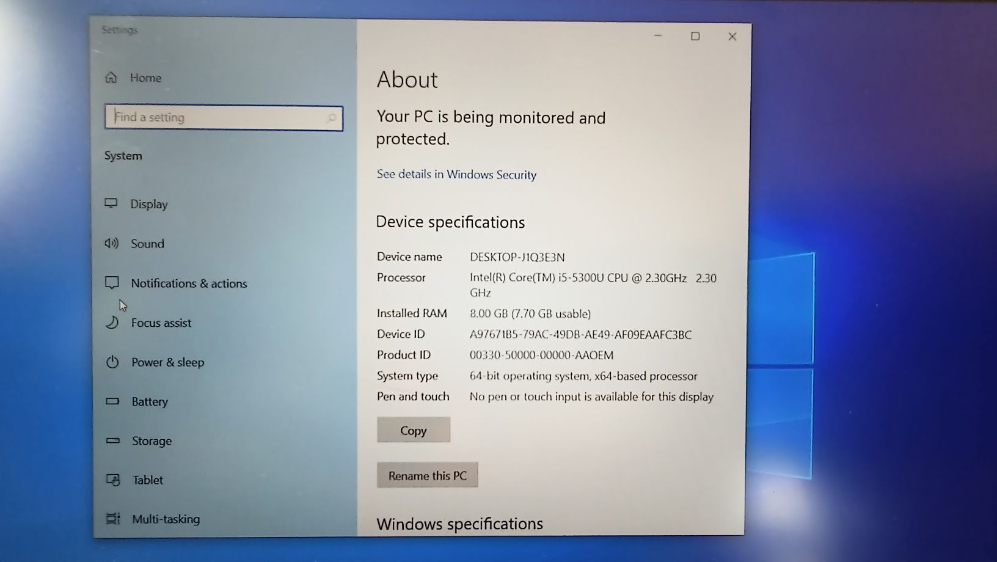997x562 pixels.
Task: Click the Display monitor icon
Action: 111,203
